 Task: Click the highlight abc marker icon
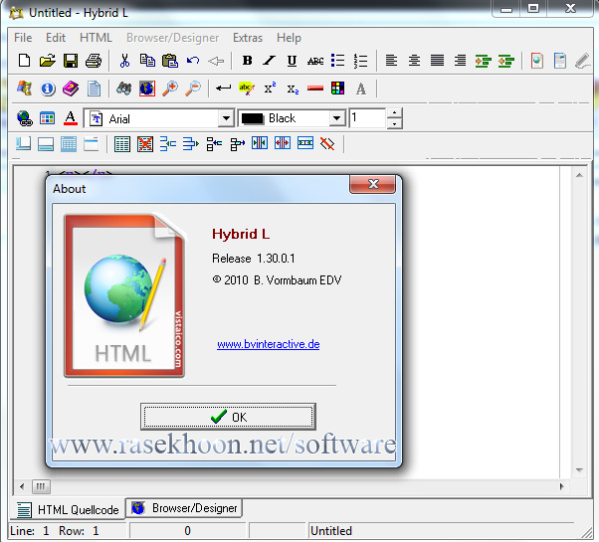tap(247, 89)
